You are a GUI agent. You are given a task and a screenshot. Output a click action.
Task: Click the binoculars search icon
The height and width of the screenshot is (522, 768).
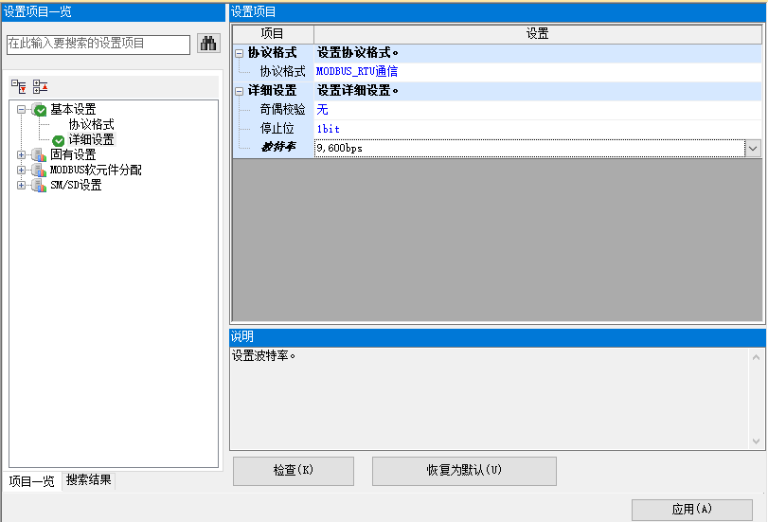pyautogui.click(x=208, y=44)
